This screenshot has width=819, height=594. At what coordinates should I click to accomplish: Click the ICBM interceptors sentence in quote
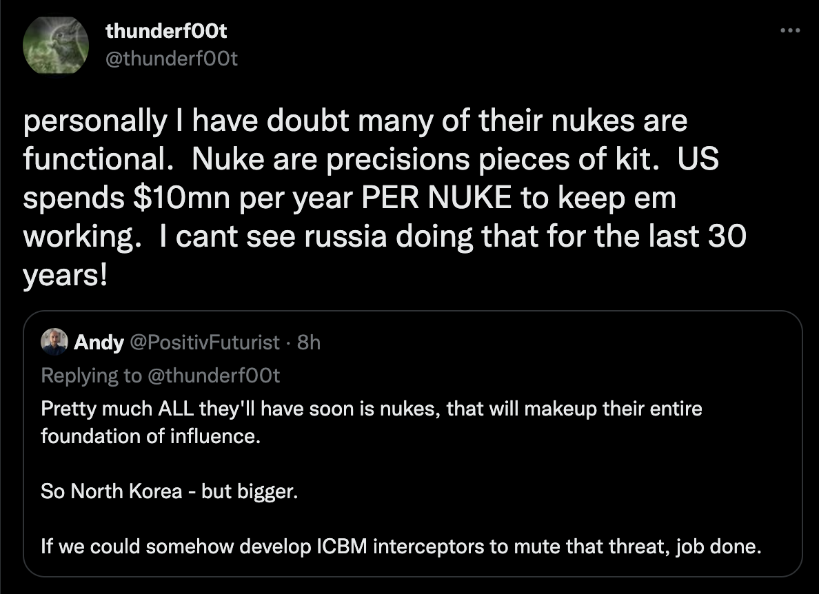click(401, 547)
